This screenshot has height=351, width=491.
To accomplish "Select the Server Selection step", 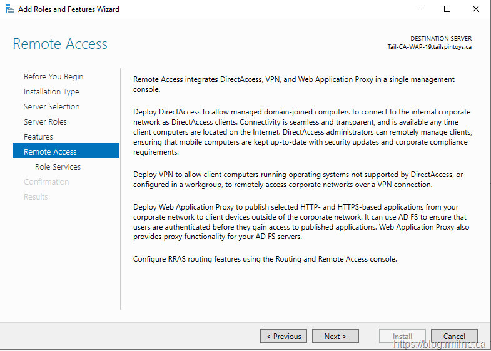I will coord(52,107).
